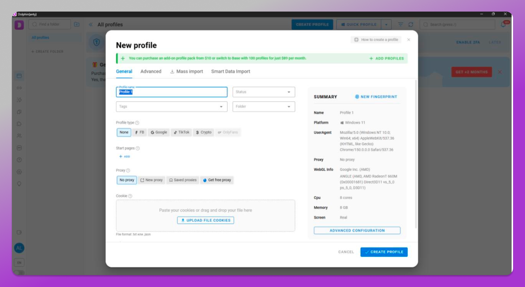
Task: Click the blue Create Profile button
Action: 384,252
